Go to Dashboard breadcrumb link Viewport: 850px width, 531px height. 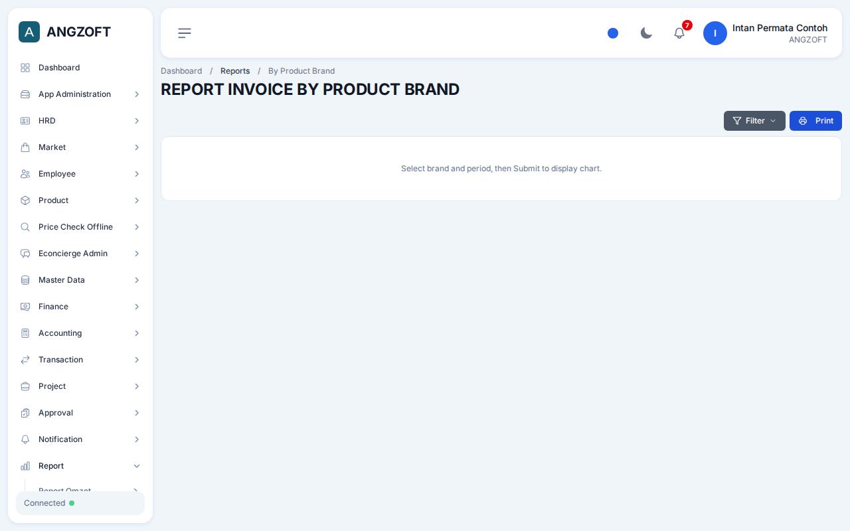[x=181, y=71]
